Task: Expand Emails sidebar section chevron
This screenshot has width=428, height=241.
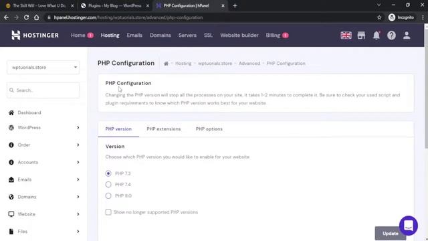Action: click(78, 179)
